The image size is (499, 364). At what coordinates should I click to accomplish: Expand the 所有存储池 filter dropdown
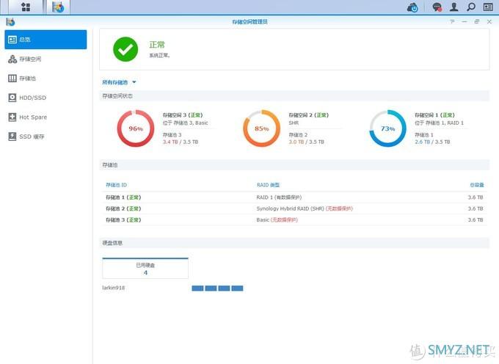pyautogui.click(x=119, y=82)
